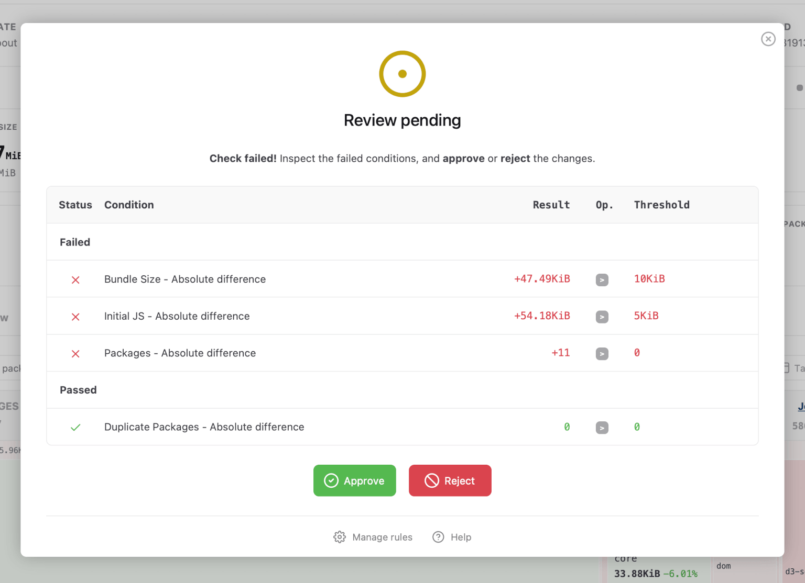The width and height of the screenshot is (805, 583).
Task: Click the Condition column header
Action: pyautogui.click(x=129, y=205)
